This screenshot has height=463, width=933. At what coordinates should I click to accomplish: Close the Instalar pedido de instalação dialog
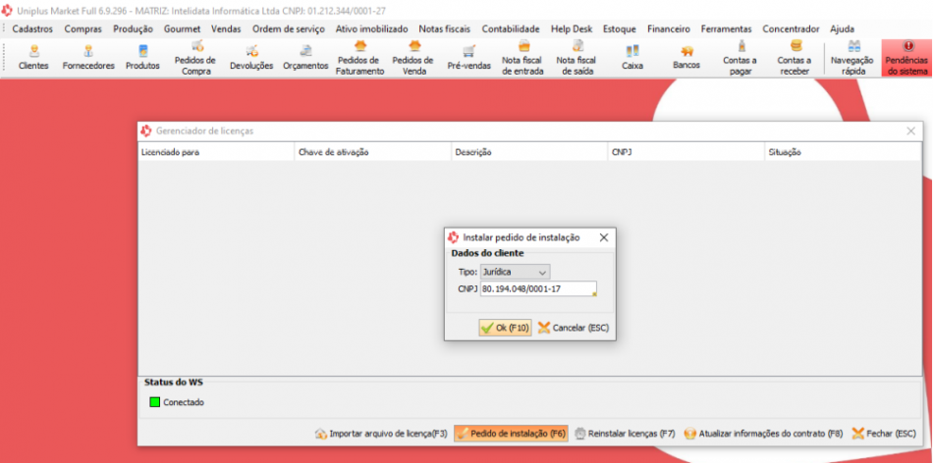(603, 237)
